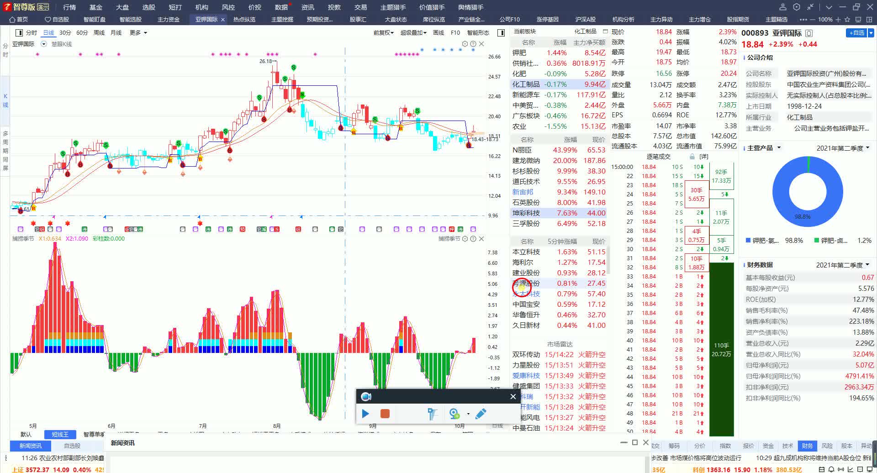Viewport: 877px width, 473px height.
Task: Minimize the 新闻资讯 panel
Action: [x=624, y=442]
